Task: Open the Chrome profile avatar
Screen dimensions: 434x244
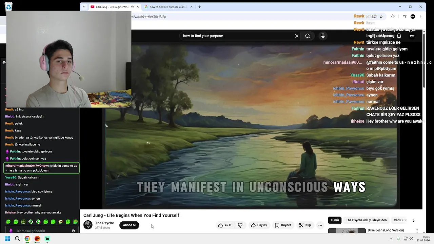Action: pos(413,16)
